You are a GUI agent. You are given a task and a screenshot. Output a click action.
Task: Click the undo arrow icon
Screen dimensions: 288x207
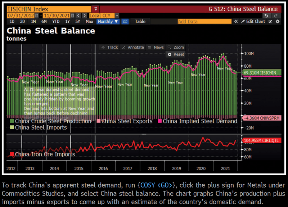tap(266, 15)
